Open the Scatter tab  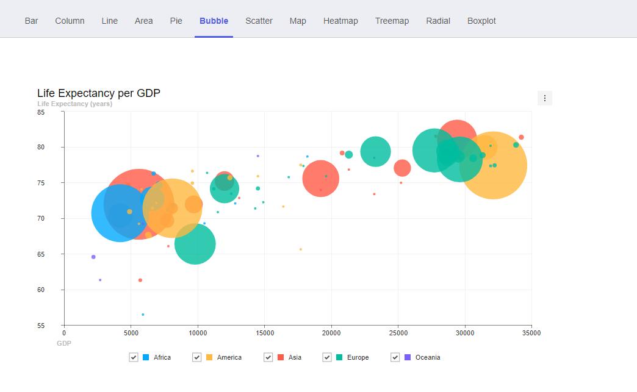pos(259,21)
